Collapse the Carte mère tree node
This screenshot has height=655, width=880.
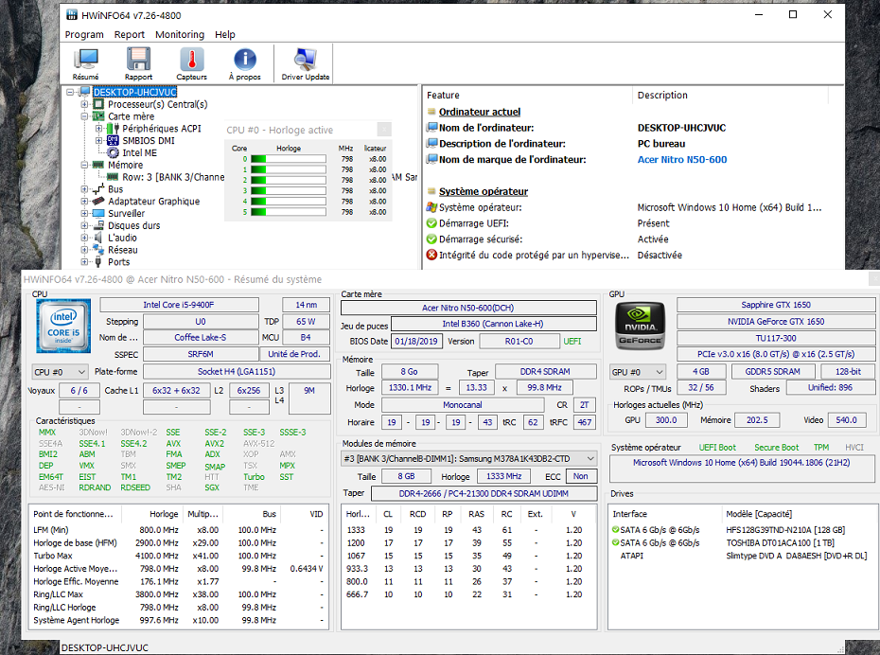[84, 116]
